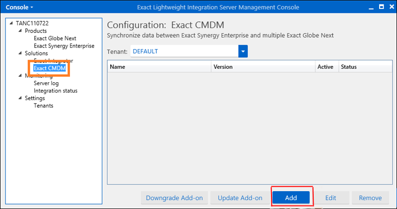Open the Integration status page

pyautogui.click(x=56, y=91)
